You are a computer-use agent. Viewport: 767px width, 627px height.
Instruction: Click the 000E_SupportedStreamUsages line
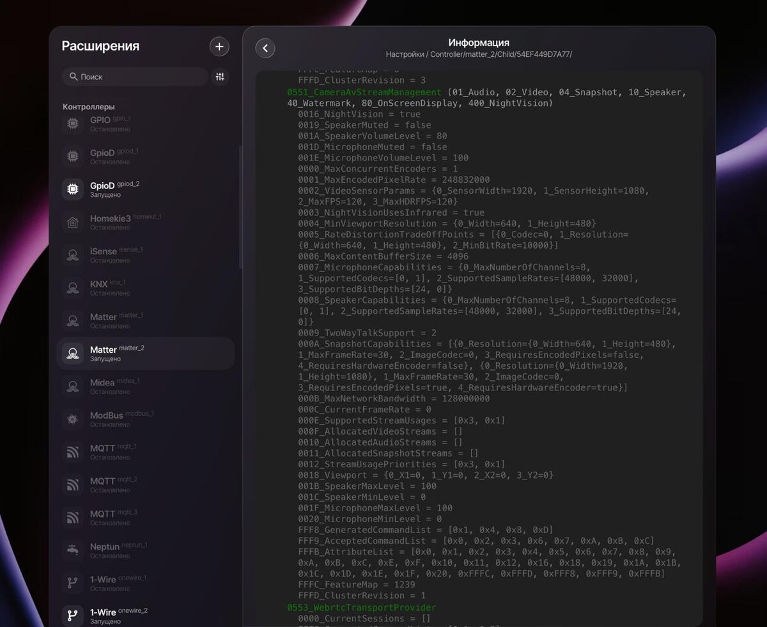pos(401,421)
